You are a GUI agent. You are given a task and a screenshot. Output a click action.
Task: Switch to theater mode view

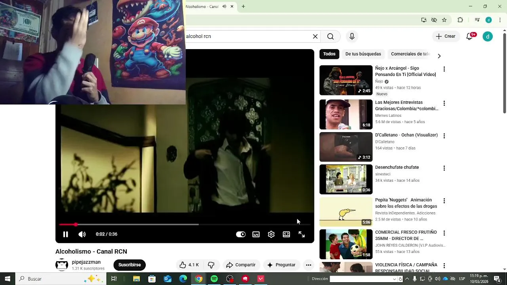[x=286, y=234]
